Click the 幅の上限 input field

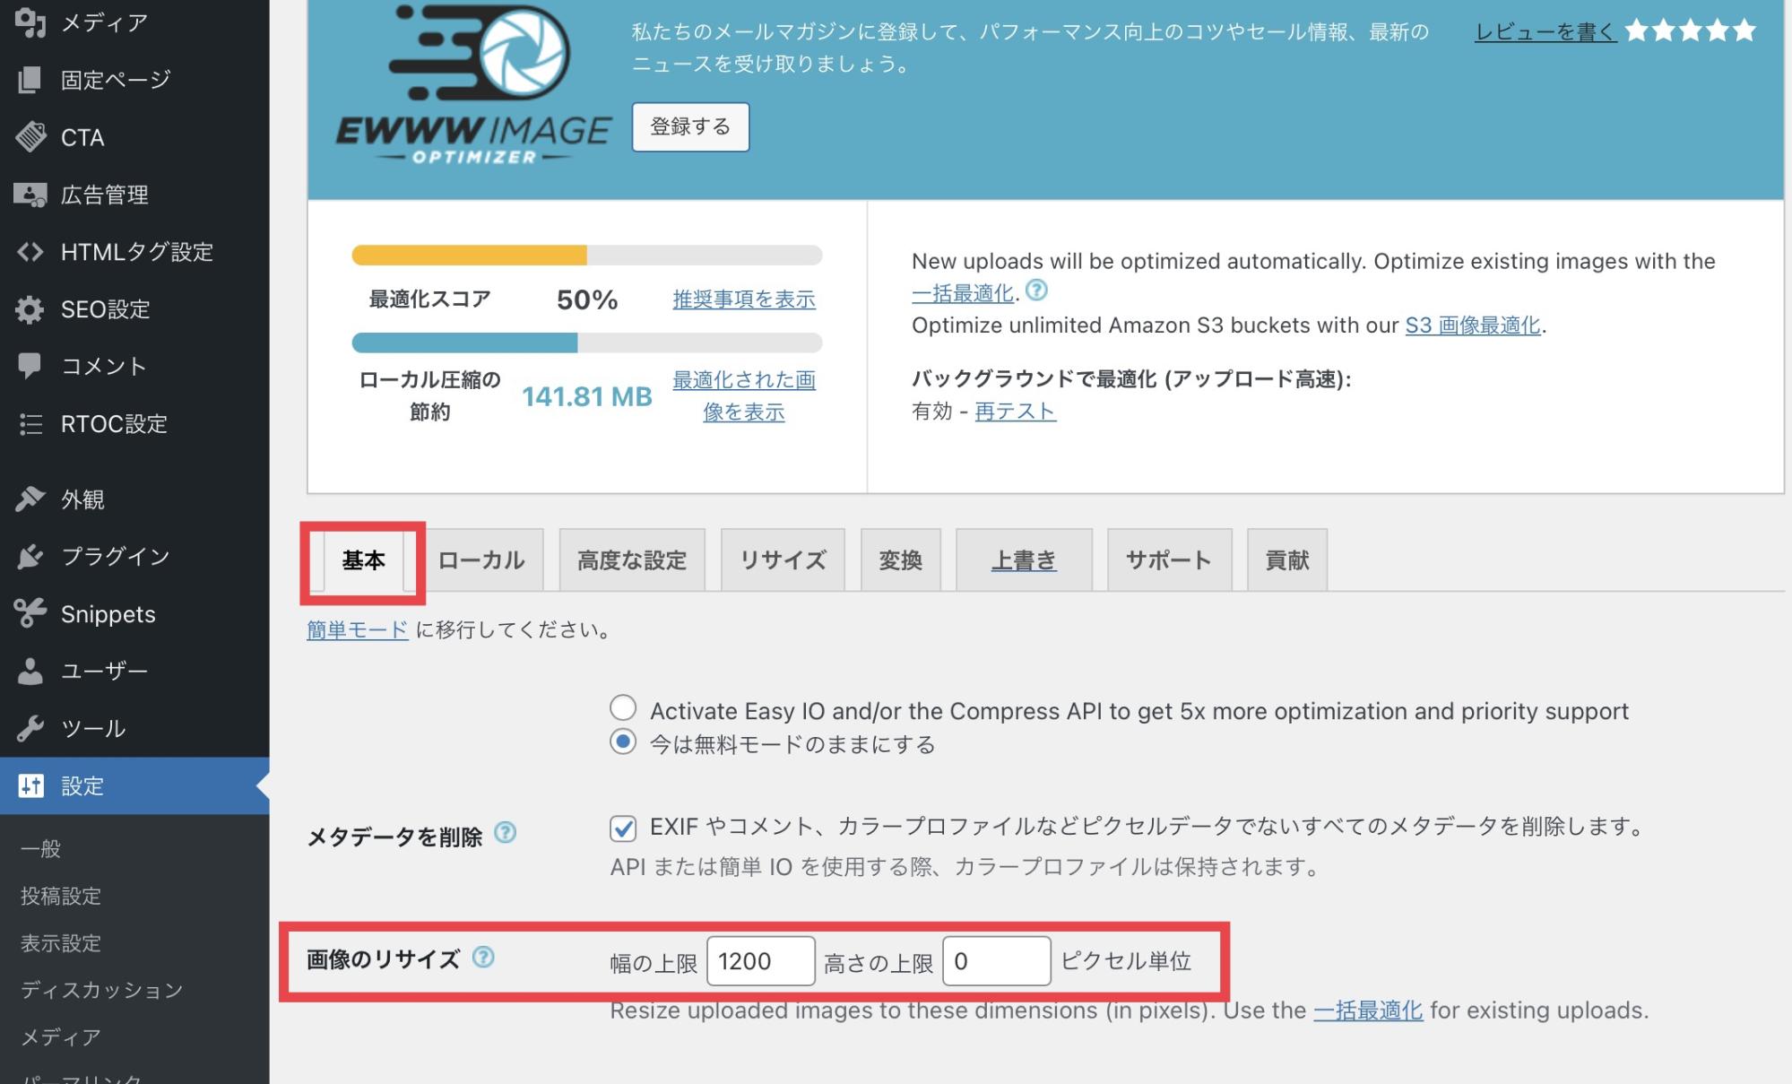[760, 961]
